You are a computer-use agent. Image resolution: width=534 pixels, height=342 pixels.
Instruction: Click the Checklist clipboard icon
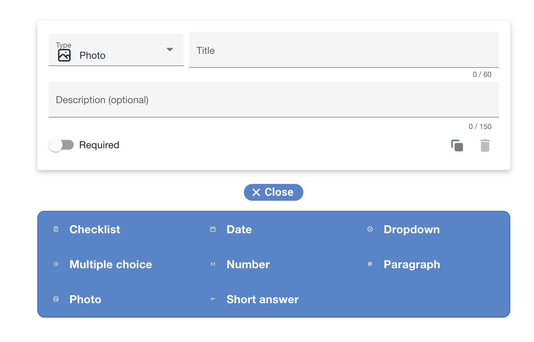(56, 229)
